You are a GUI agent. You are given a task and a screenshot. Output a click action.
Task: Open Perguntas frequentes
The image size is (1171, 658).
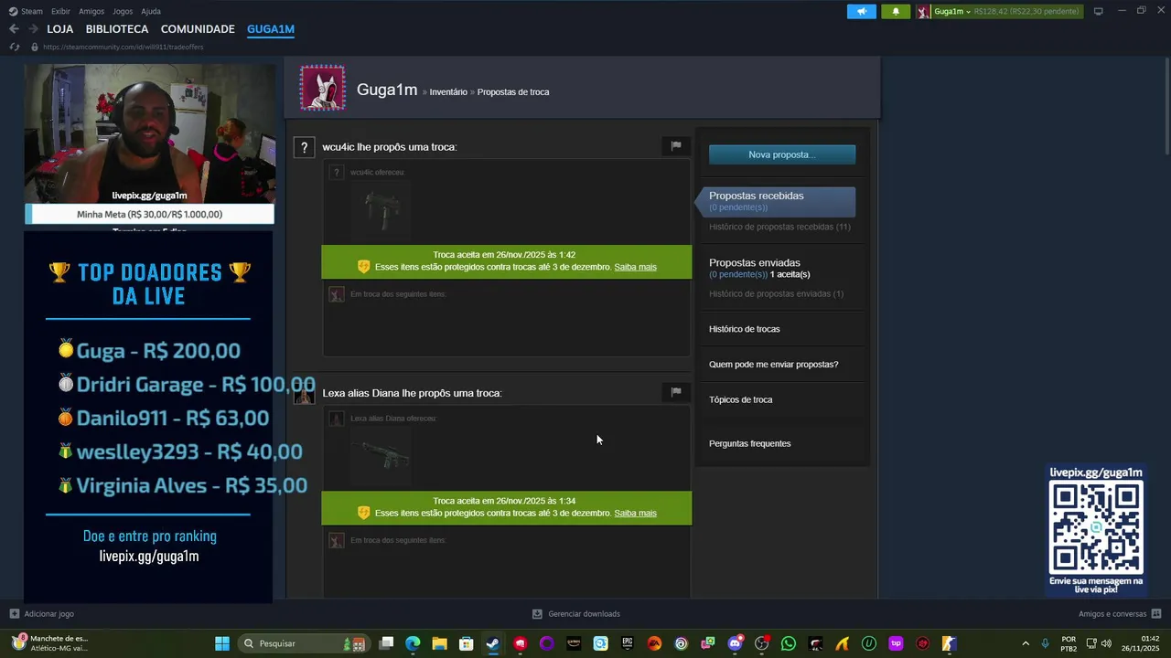[750, 444]
